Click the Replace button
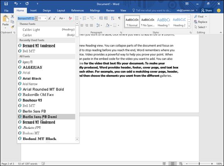This screenshot has width=224, height=166. click(201, 22)
